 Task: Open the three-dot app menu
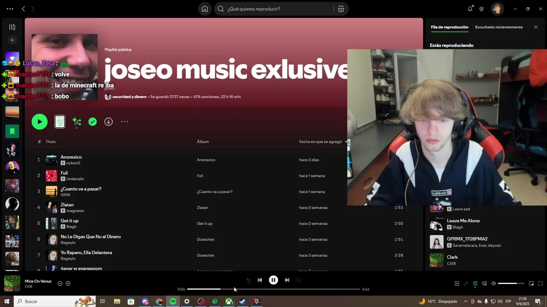click(x=10, y=9)
